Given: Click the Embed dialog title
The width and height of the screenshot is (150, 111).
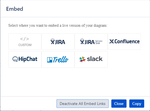Looking at the screenshot, I should pyautogui.click(x=15, y=9).
